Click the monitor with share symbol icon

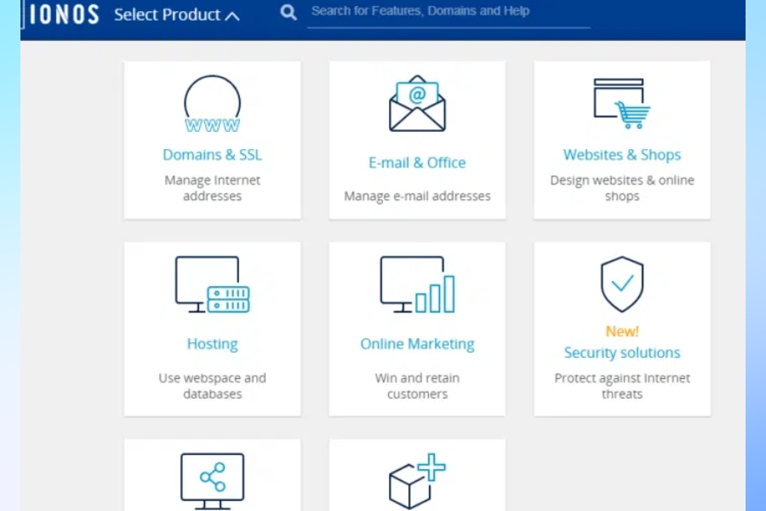pyautogui.click(x=213, y=482)
